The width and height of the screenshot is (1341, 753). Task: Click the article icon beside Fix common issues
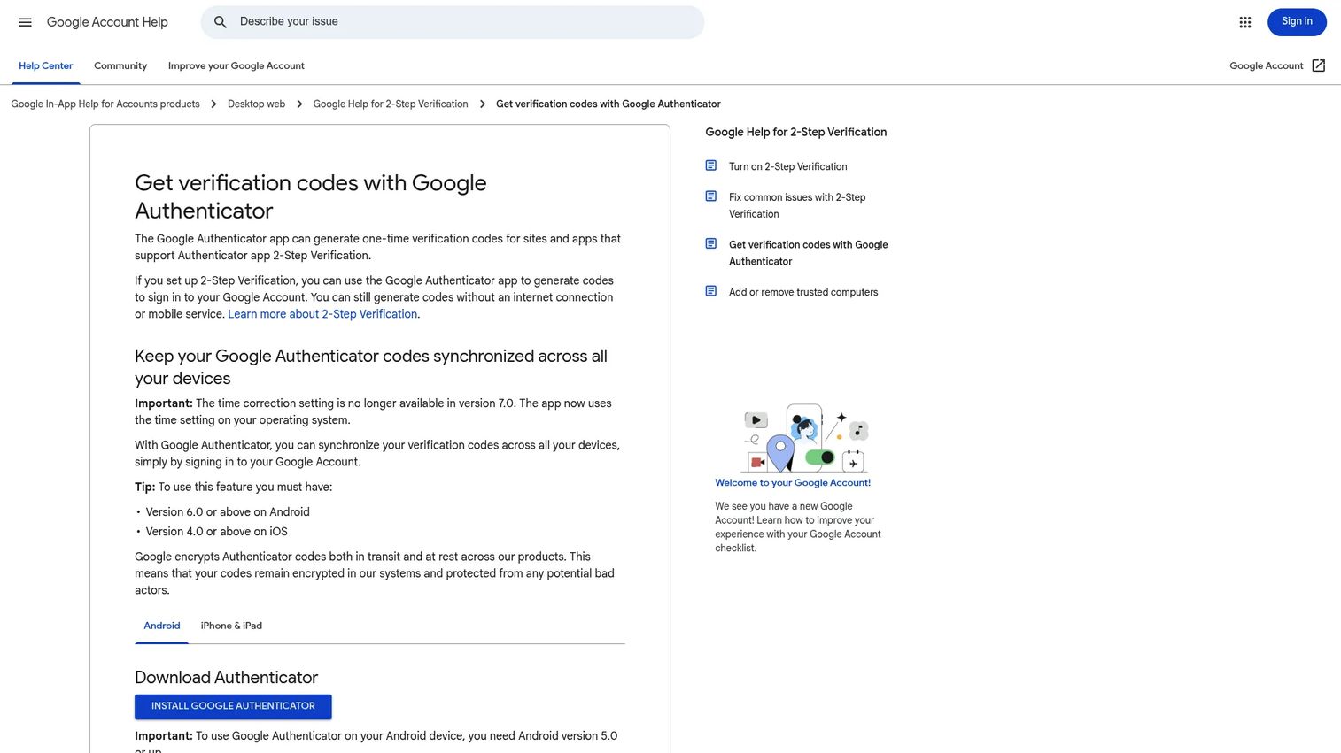point(710,196)
